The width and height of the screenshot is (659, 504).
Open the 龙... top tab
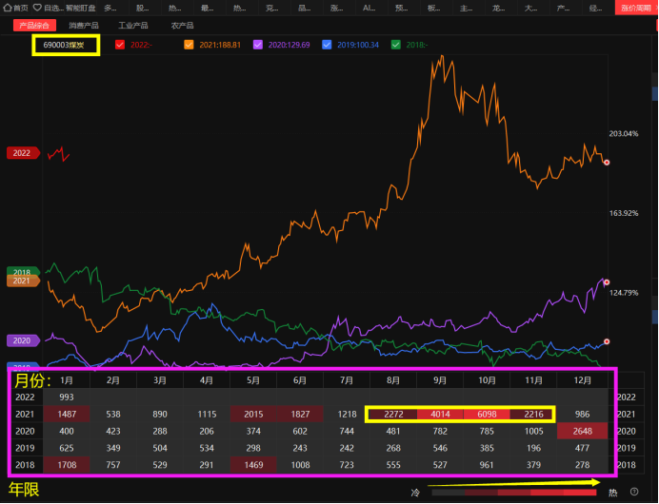498,8
